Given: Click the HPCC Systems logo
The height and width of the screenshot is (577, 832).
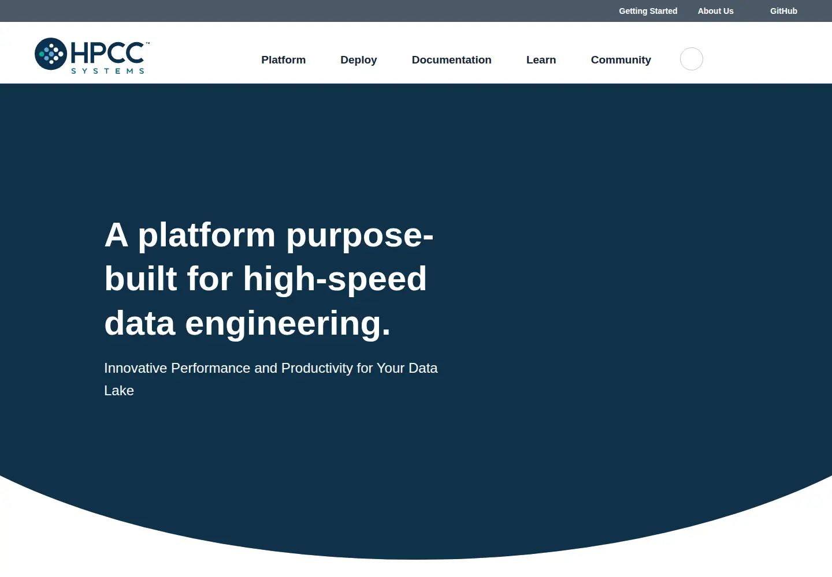Looking at the screenshot, I should pos(92,55).
